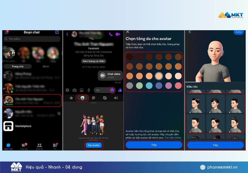Select the Tin bottom tab

(x=55, y=146)
